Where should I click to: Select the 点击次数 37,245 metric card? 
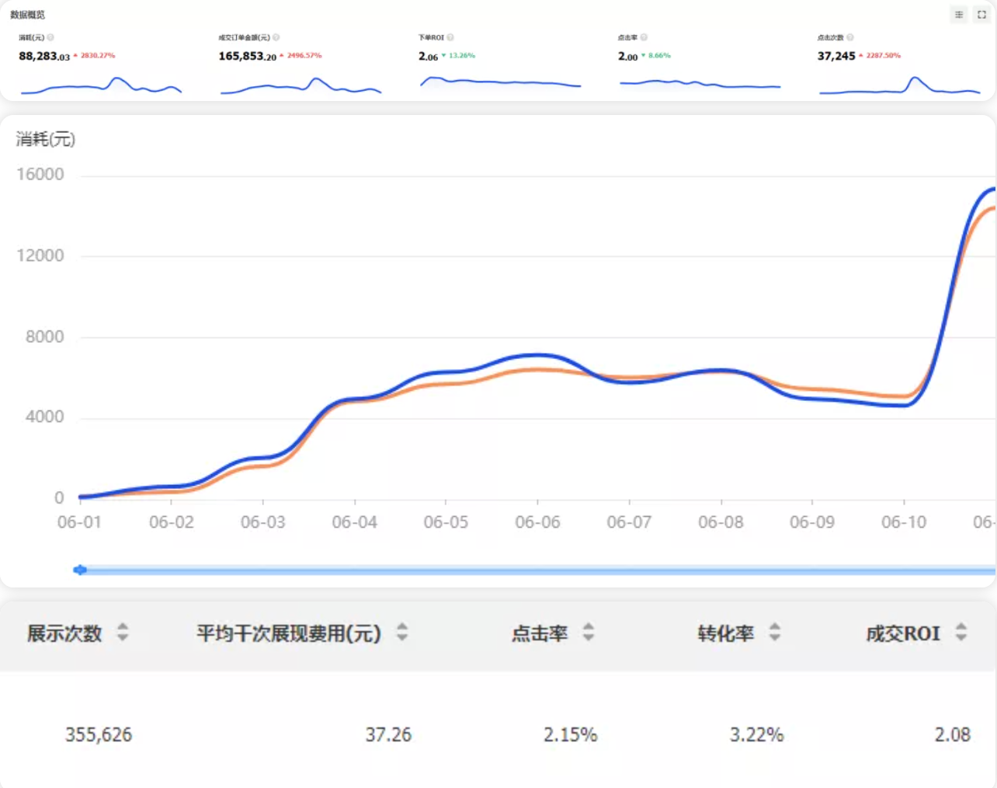[x=899, y=64]
